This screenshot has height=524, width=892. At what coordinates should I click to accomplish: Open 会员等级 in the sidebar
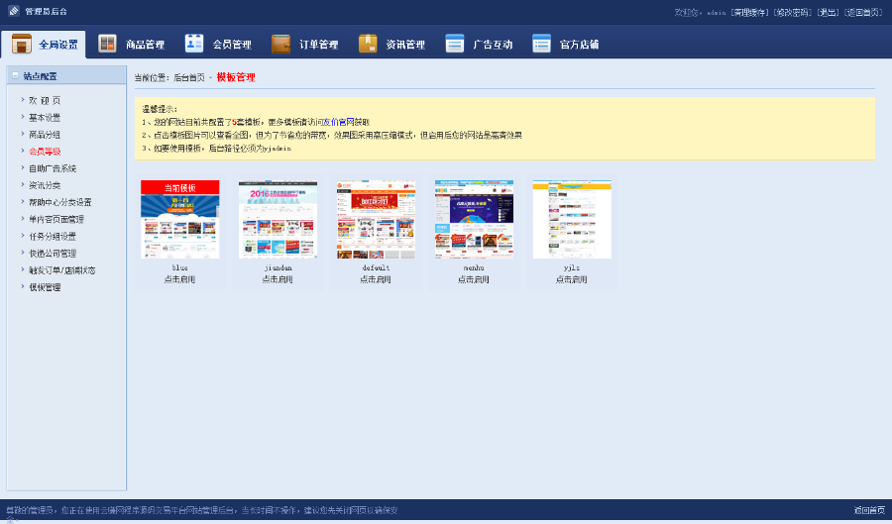pyautogui.click(x=45, y=152)
